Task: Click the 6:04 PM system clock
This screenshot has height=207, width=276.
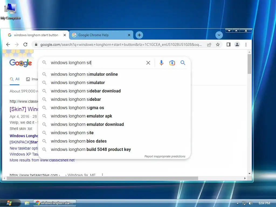Action: click(264, 203)
